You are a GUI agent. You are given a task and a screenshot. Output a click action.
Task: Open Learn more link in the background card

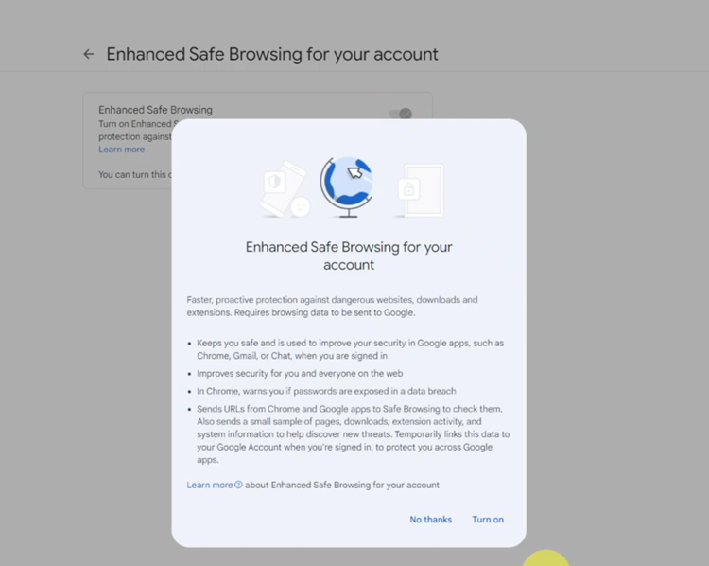122,150
